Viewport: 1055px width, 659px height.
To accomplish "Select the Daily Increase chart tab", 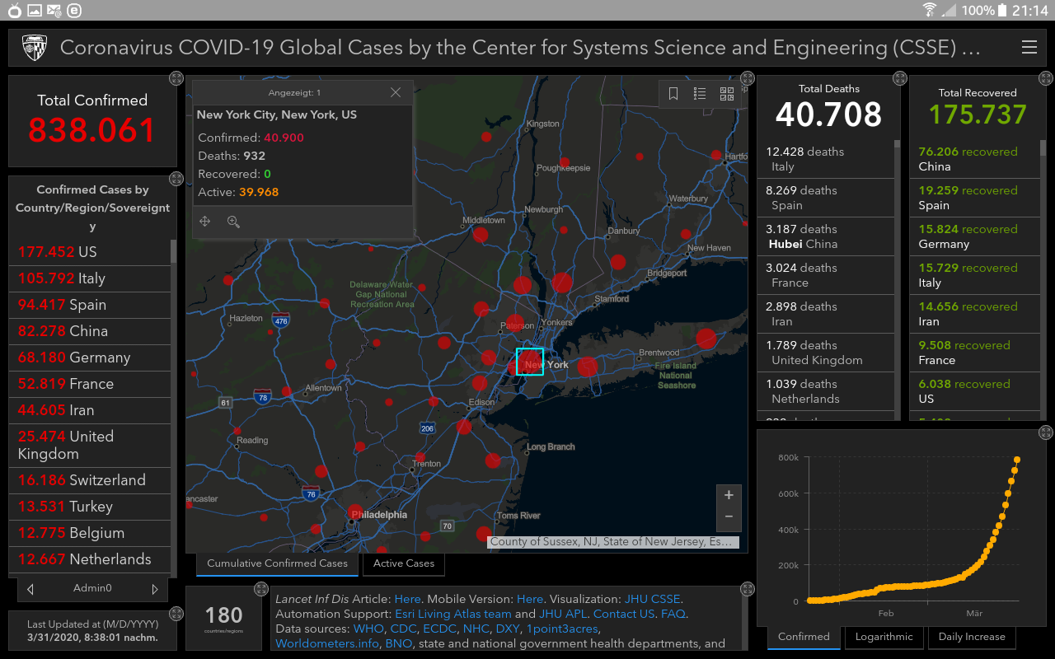I will click(x=972, y=637).
